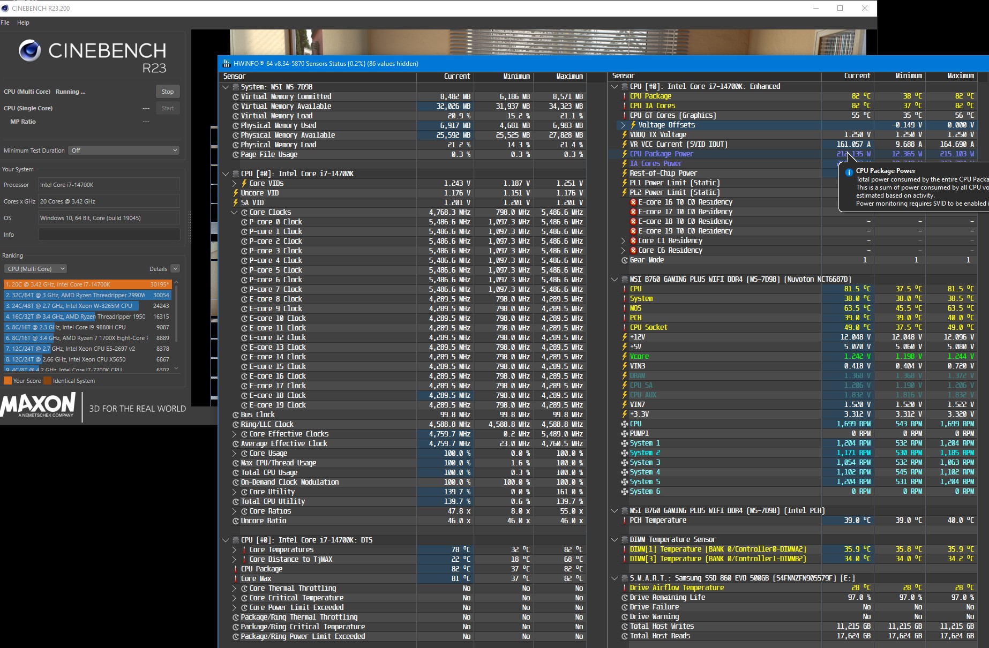Select the Package/Ring Thermal Throttling row
Viewport: 989px width, 648px height.
(x=403, y=617)
